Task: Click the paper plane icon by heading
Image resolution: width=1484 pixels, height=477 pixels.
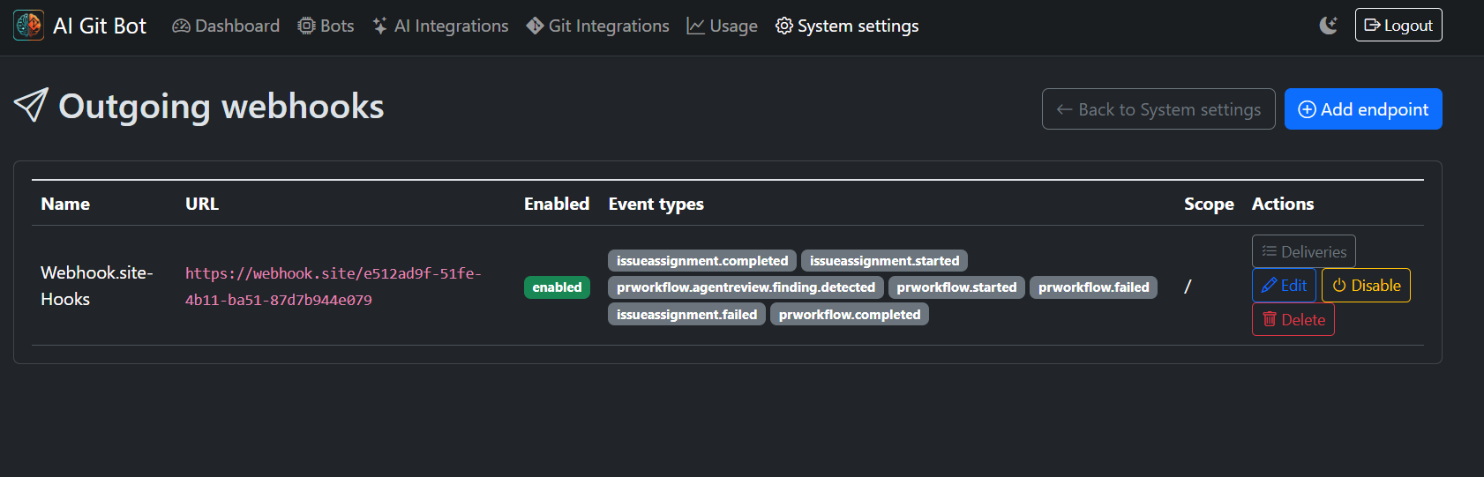Action: coord(31,106)
